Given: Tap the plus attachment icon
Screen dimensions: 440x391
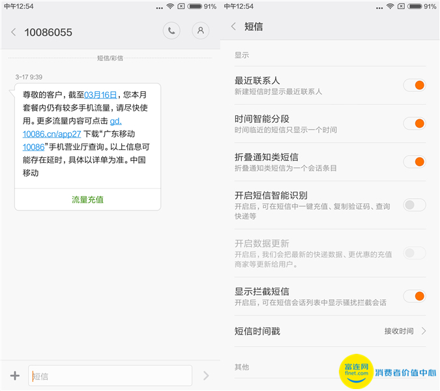Looking at the screenshot, I should 15,375.
